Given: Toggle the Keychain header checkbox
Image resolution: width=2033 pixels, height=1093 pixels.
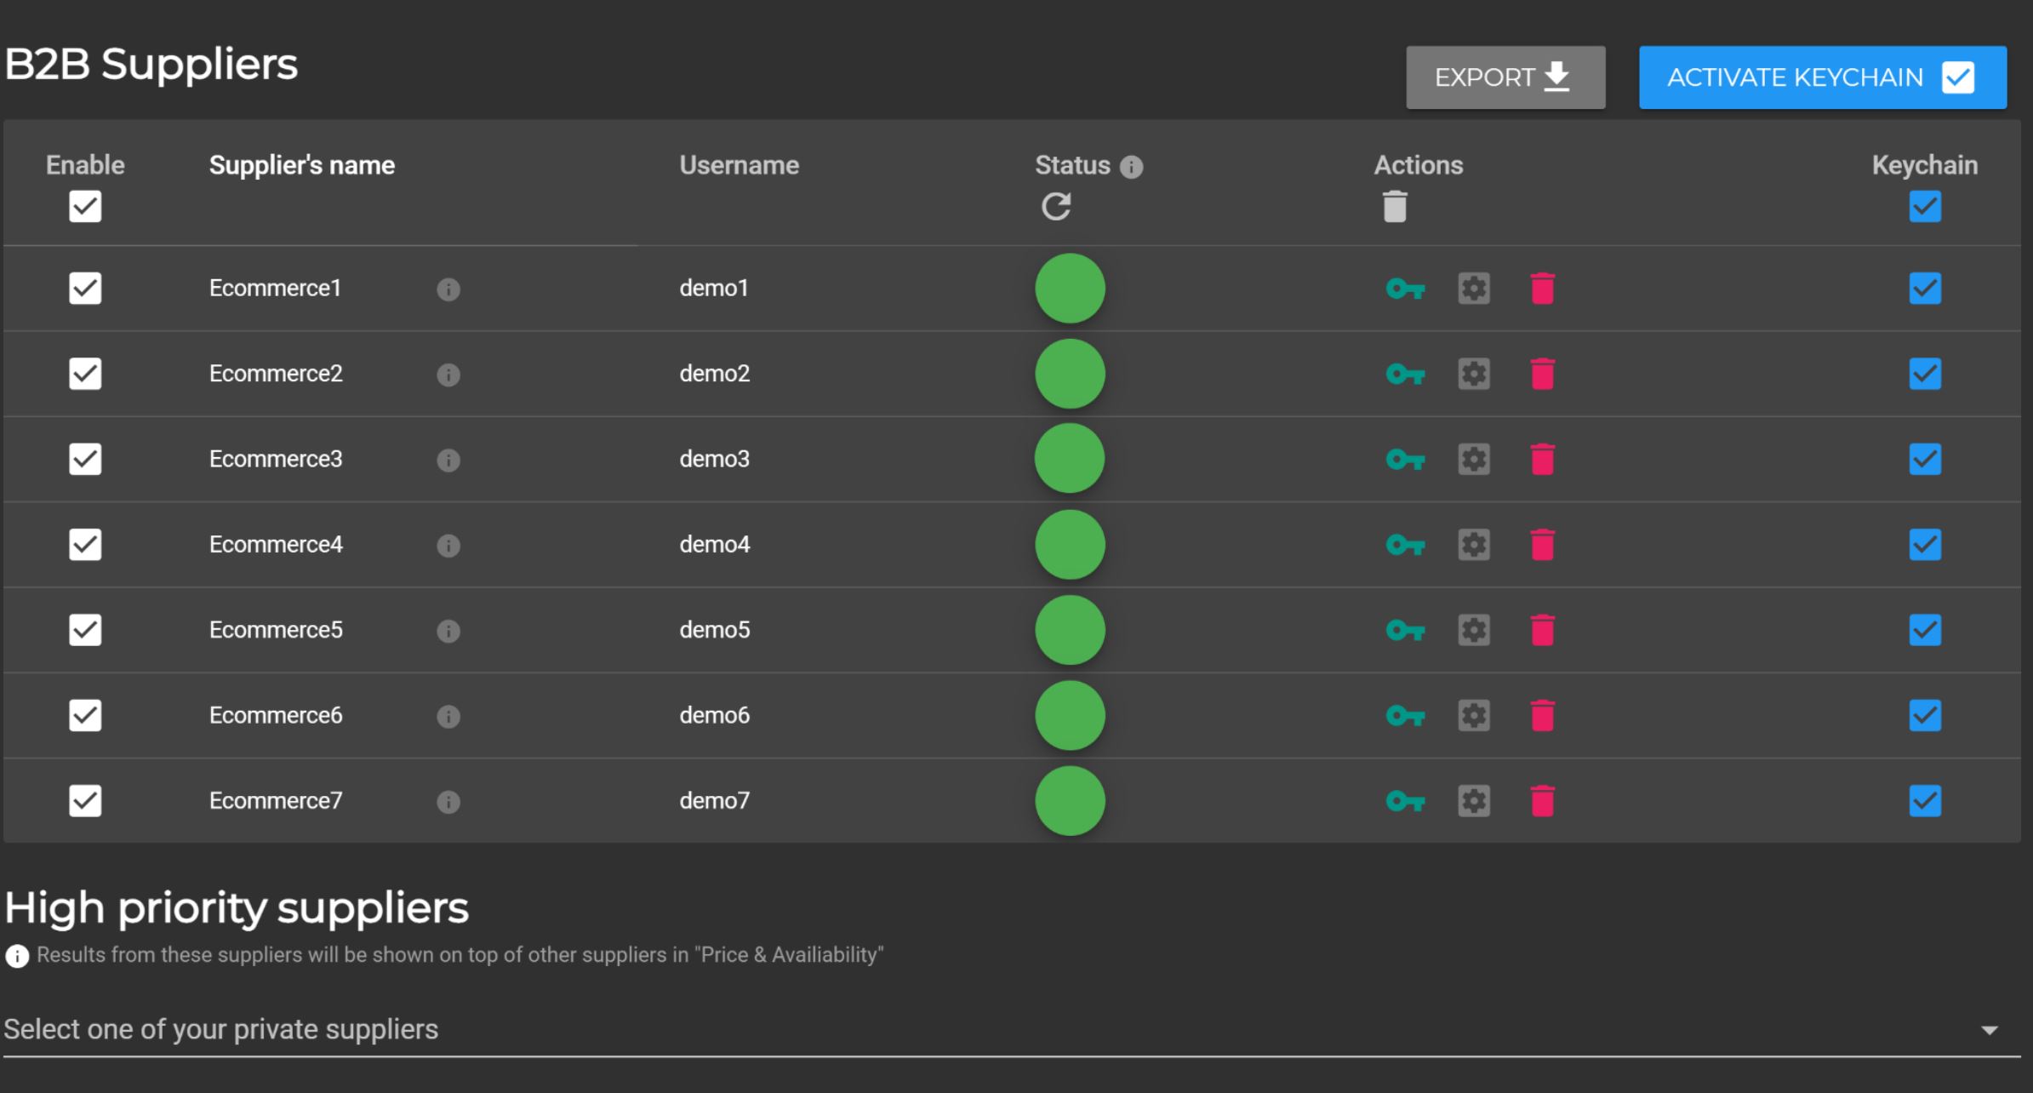Looking at the screenshot, I should click(x=1925, y=207).
